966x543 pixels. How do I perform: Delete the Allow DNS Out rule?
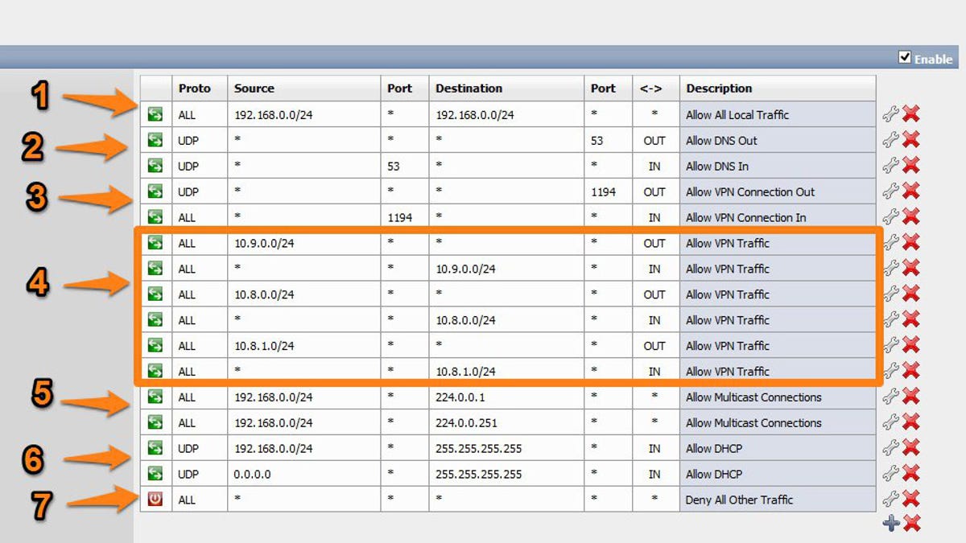911,140
